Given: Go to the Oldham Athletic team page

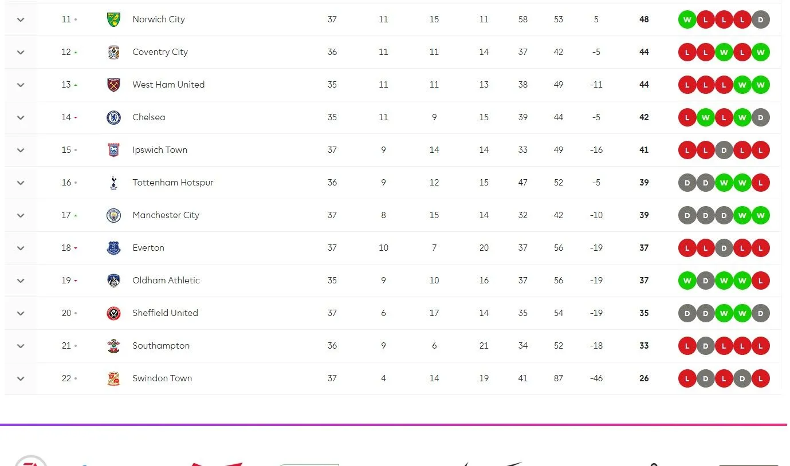Looking at the screenshot, I should 166,281.
